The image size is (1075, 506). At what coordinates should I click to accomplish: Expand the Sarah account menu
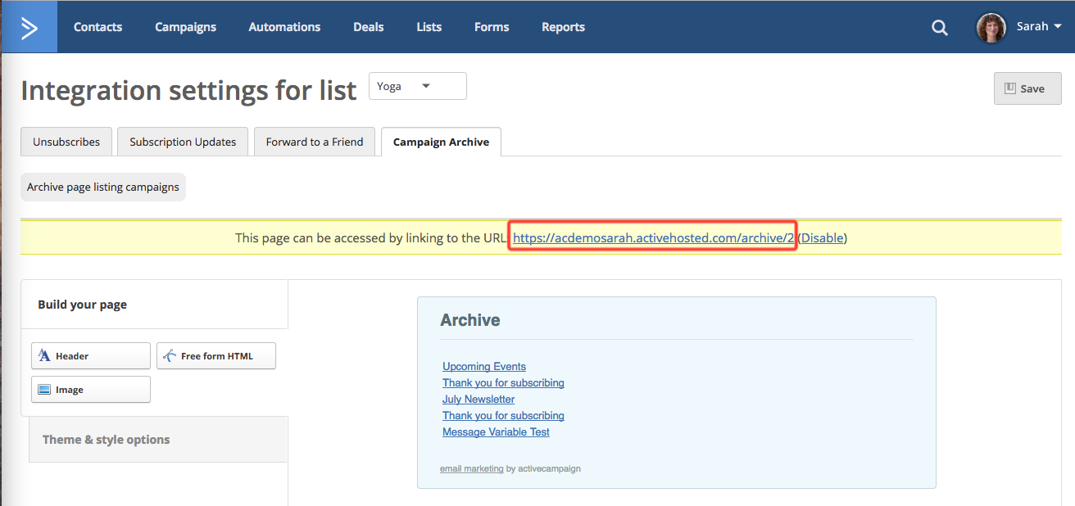pyautogui.click(x=1039, y=26)
